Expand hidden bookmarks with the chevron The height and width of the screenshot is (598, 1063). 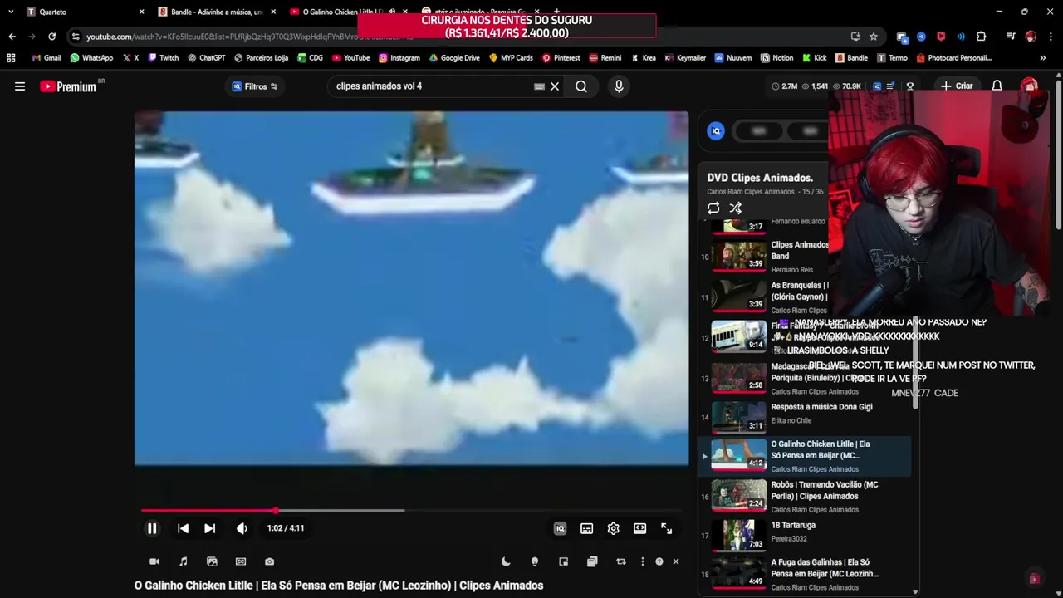click(x=1042, y=58)
